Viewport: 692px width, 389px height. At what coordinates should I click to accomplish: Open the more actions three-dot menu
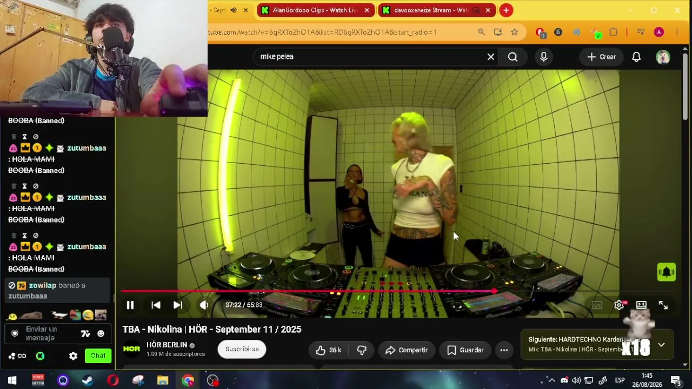click(504, 350)
